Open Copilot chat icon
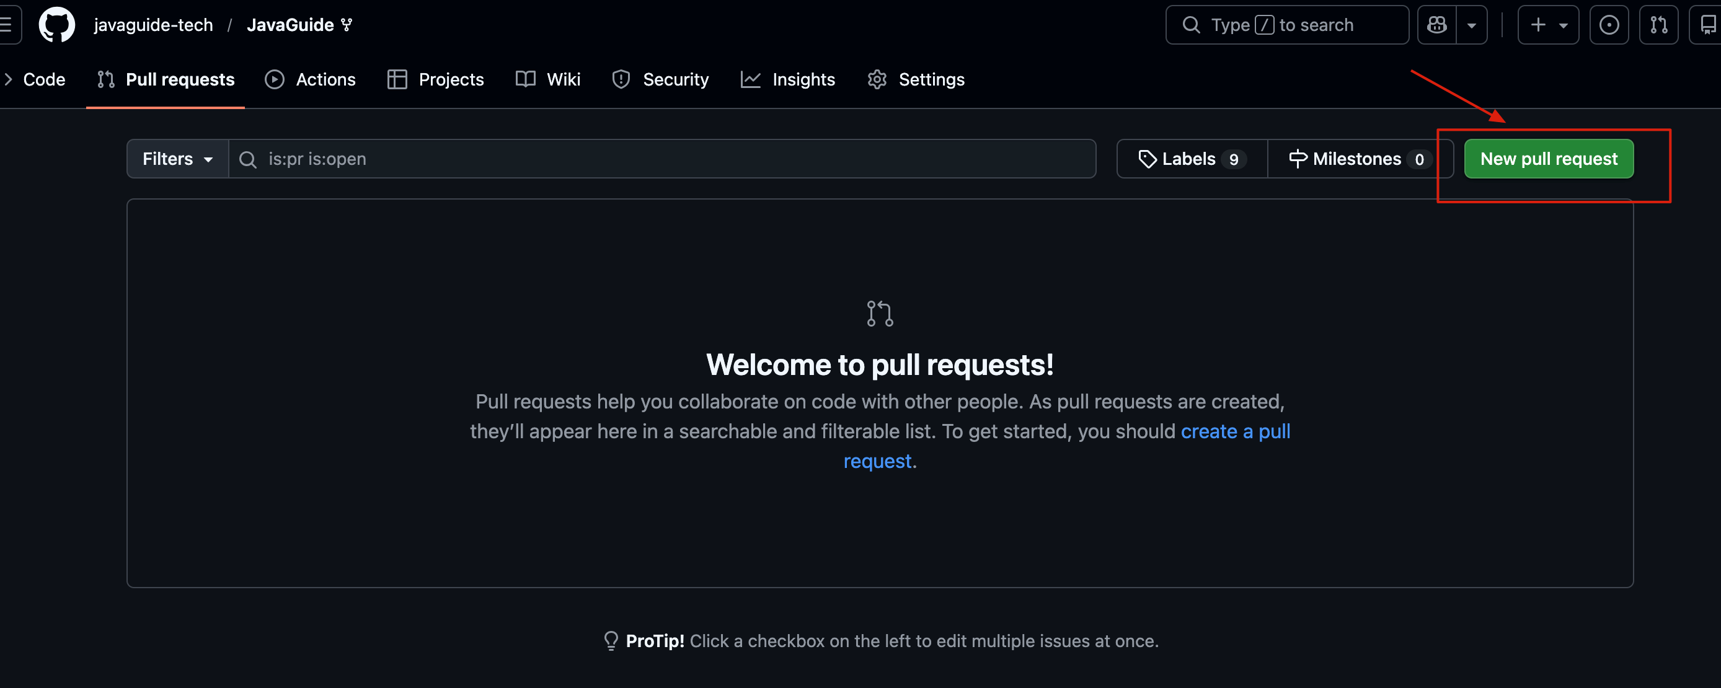This screenshot has width=1721, height=688. tap(1436, 25)
